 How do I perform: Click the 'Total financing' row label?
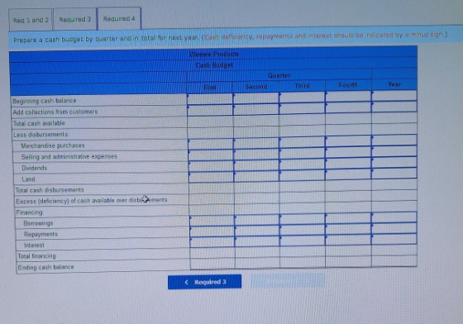36,256
